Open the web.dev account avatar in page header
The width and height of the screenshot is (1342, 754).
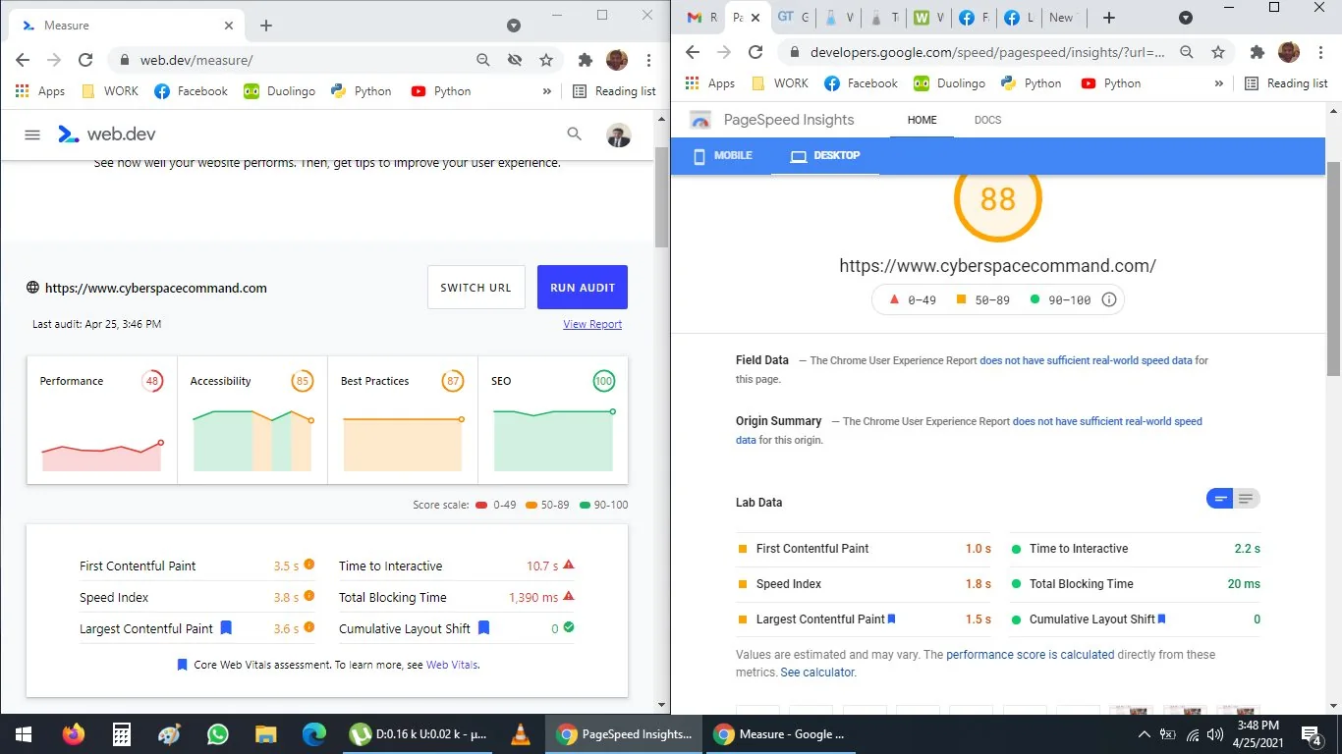(618, 135)
